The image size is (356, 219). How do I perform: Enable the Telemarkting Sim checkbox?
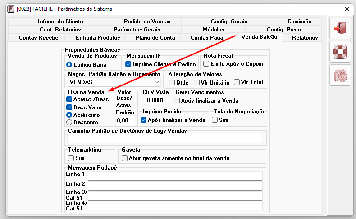pyautogui.click(x=76, y=158)
